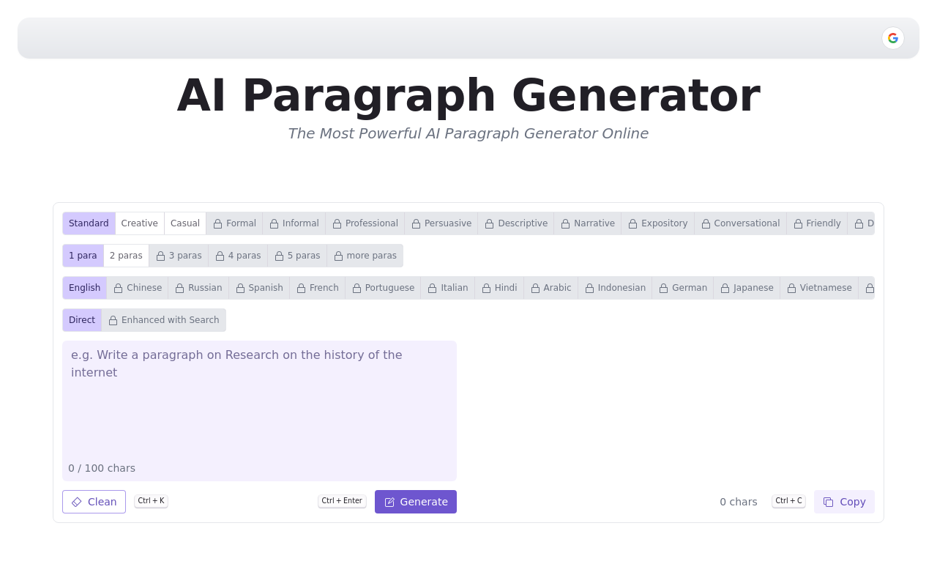Screen dimensions: 937x586
Task: Switch tone to Casual
Action: click(185, 223)
